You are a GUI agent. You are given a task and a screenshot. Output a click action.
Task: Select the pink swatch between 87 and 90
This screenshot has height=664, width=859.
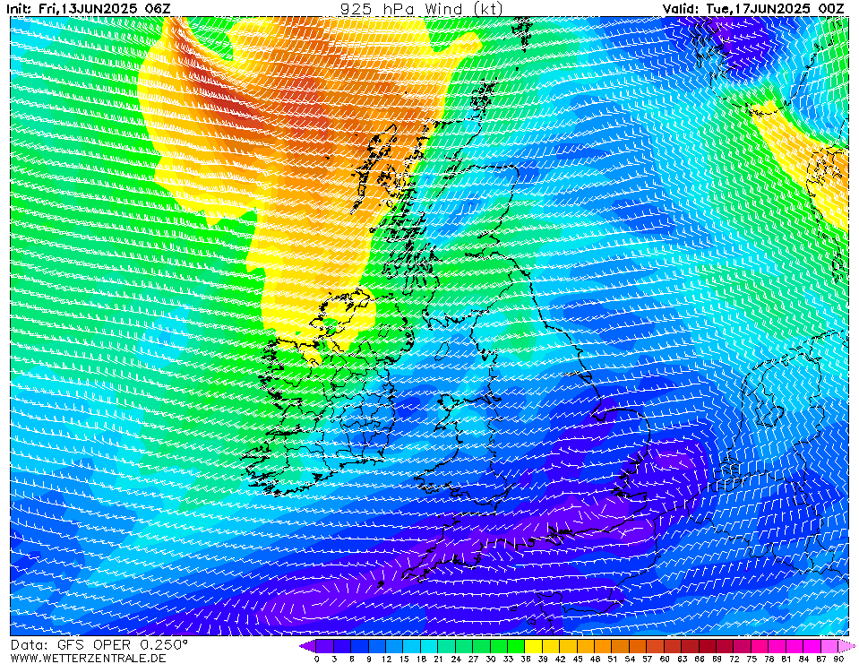pyautogui.click(x=829, y=646)
